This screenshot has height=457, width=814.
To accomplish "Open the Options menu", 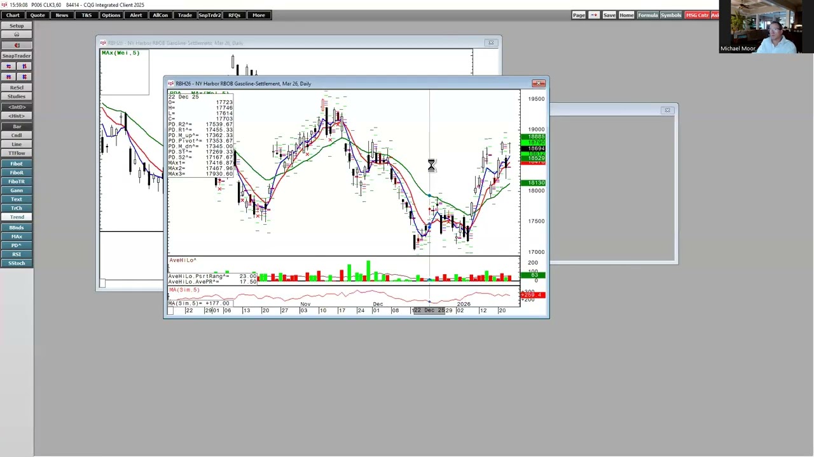I will 111,15.
